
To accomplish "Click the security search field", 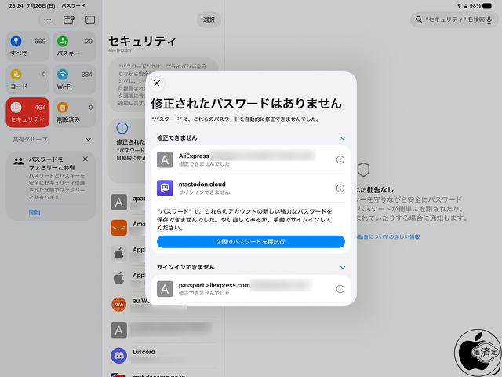I will (455, 20).
